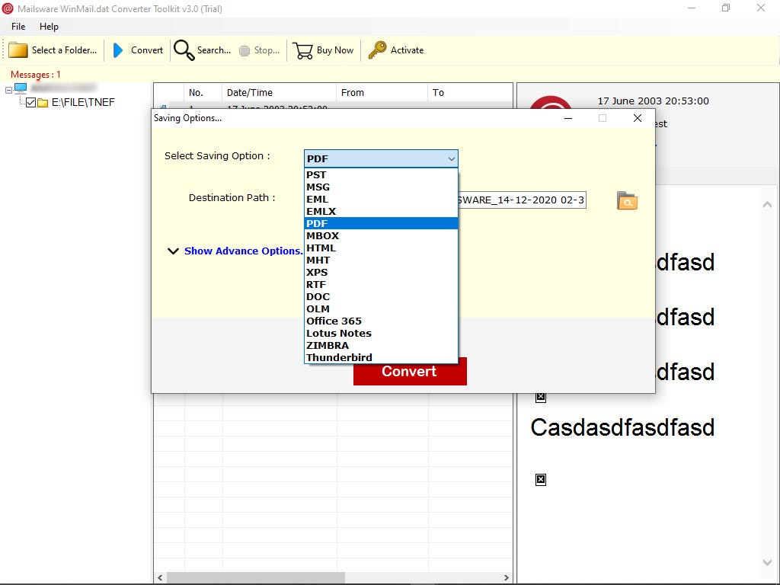Sort by the To column header
Screen dimensions: 780x585
tap(469, 92)
